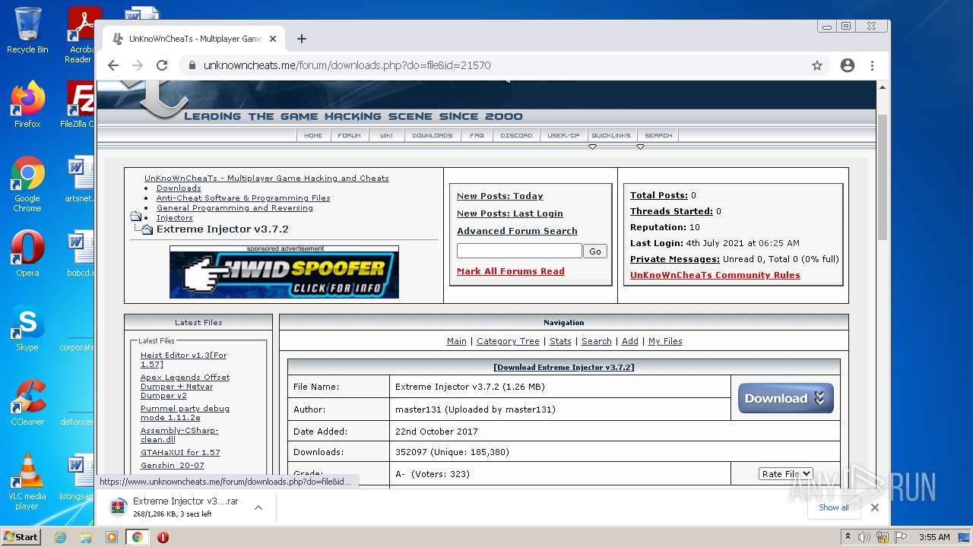Click the Go search button

coord(595,251)
